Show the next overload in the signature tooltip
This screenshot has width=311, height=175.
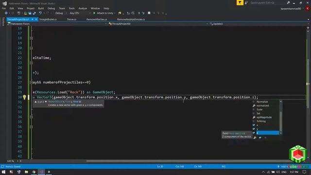(x=46, y=102)
